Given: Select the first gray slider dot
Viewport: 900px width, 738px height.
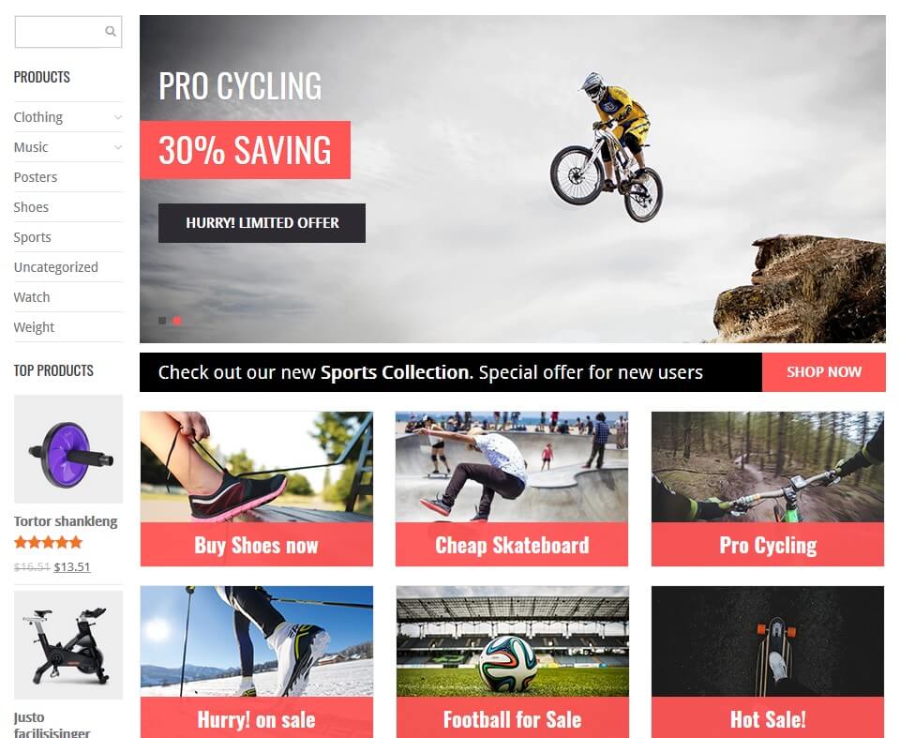Looking at the screenshot, I should coord(162,321).
